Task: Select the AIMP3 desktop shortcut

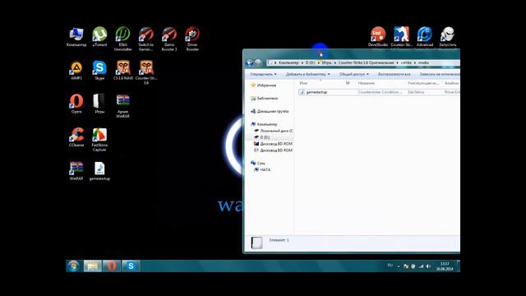Action: point(76,71)
